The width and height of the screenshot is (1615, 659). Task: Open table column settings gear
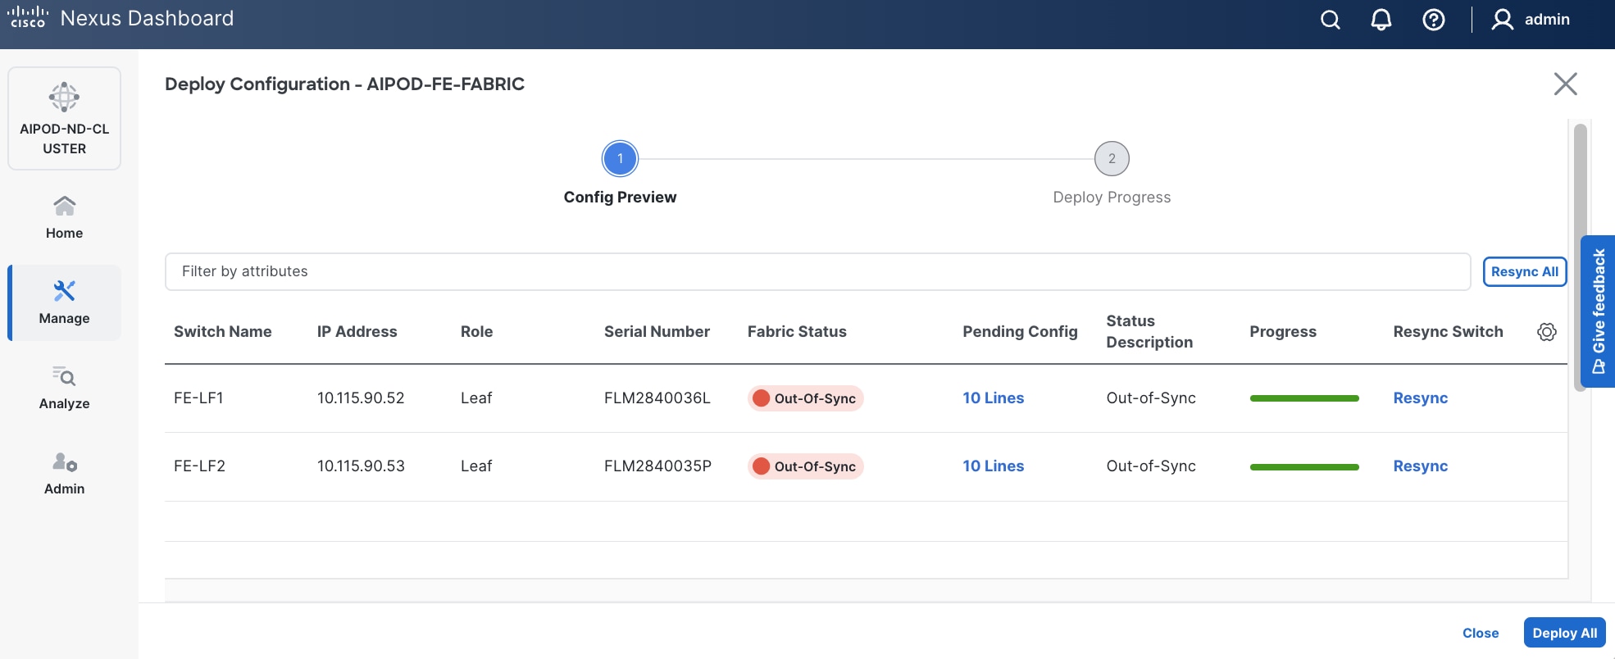click(x=1546, y=332)
